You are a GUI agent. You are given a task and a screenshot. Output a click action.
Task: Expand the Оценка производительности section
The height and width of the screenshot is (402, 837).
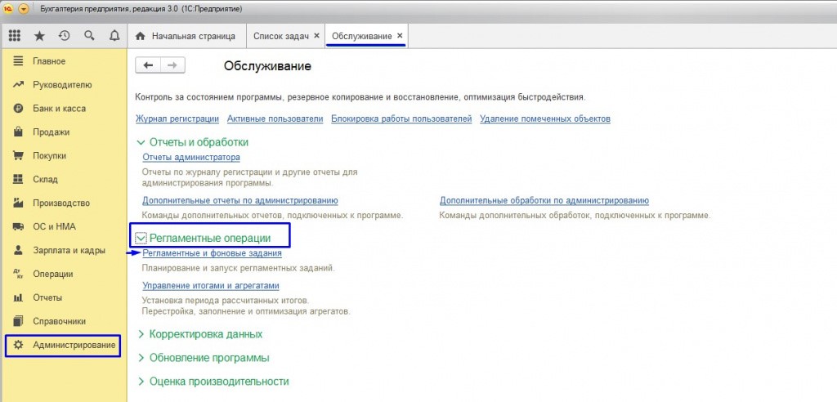141,382
